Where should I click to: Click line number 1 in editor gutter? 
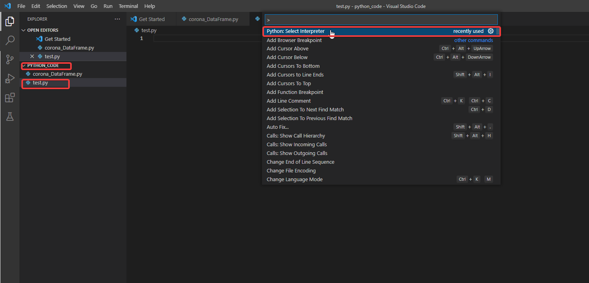tap(141, 38)
